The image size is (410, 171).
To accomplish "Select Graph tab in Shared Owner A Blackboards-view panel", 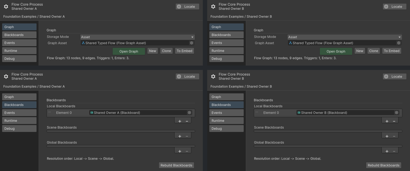I will [19, 97].
